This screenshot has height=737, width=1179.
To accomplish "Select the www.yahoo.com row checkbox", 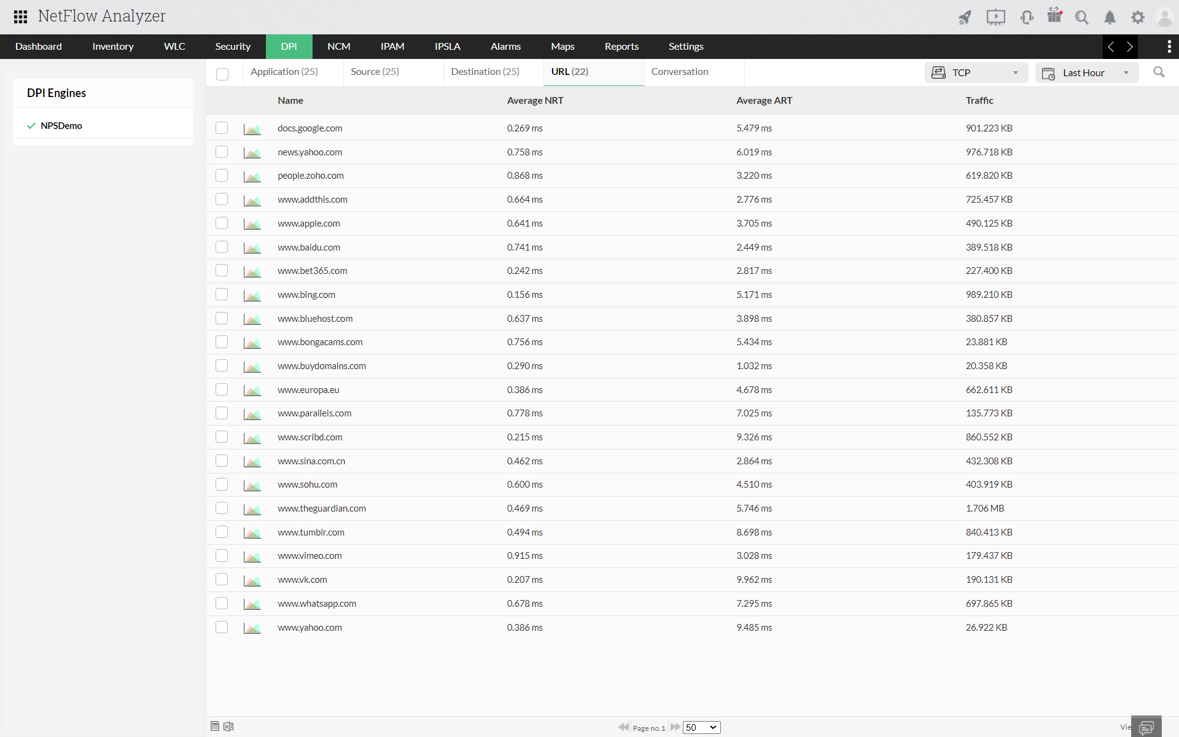I will 222,627.
